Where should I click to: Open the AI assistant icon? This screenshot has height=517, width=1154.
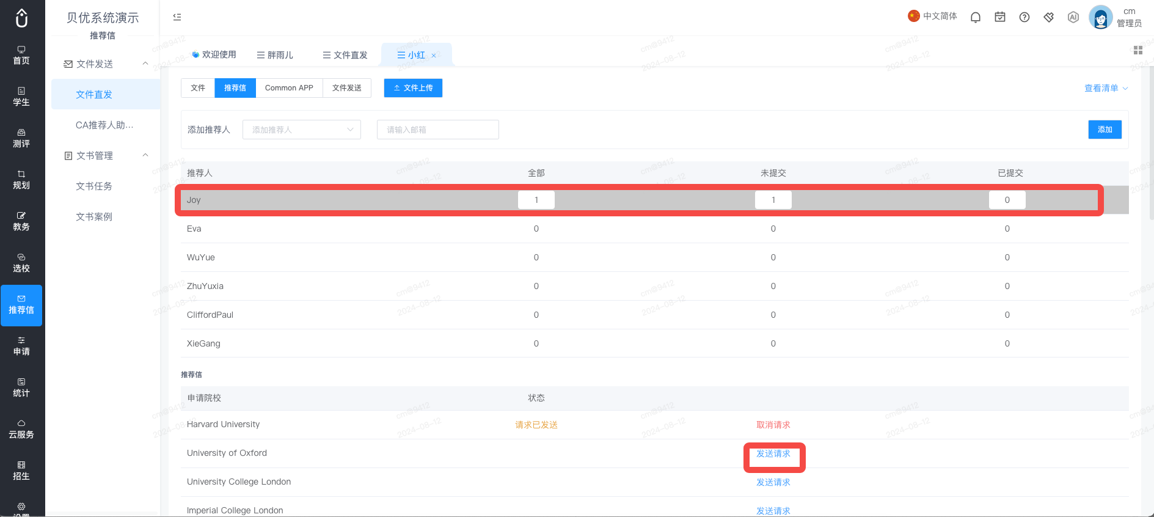(1073, 17)
